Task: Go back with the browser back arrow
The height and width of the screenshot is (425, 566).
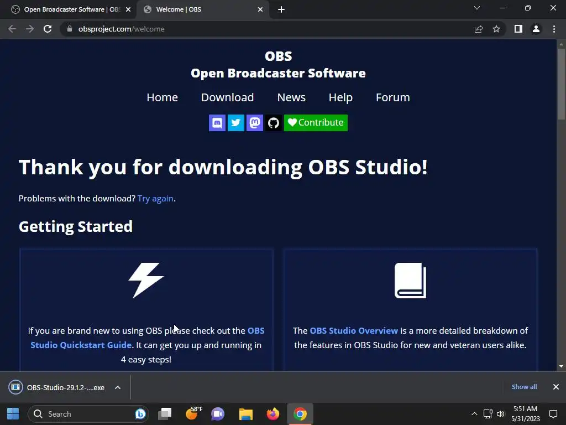Action: 12,29
